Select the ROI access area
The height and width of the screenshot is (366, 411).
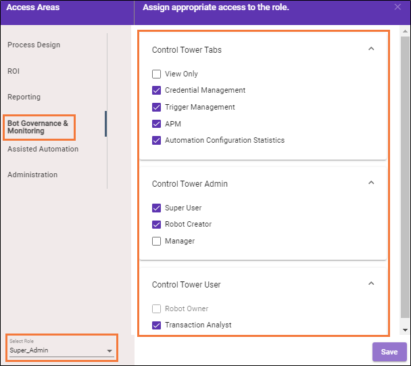[14, 70]
